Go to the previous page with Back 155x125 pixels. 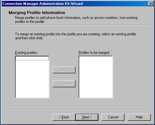tap(64, 117)
